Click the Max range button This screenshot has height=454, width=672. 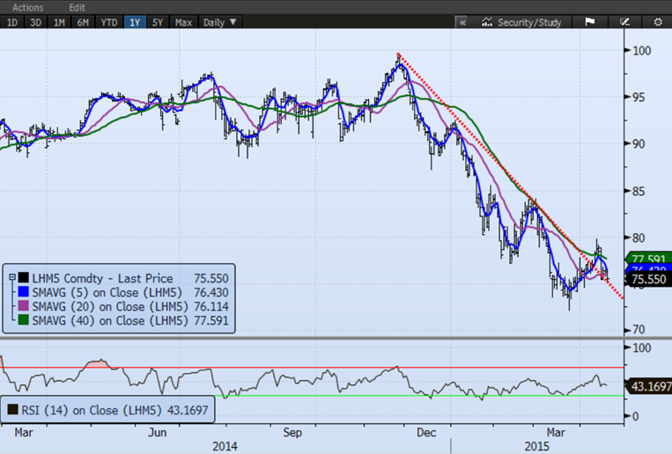tap(184, 21)
